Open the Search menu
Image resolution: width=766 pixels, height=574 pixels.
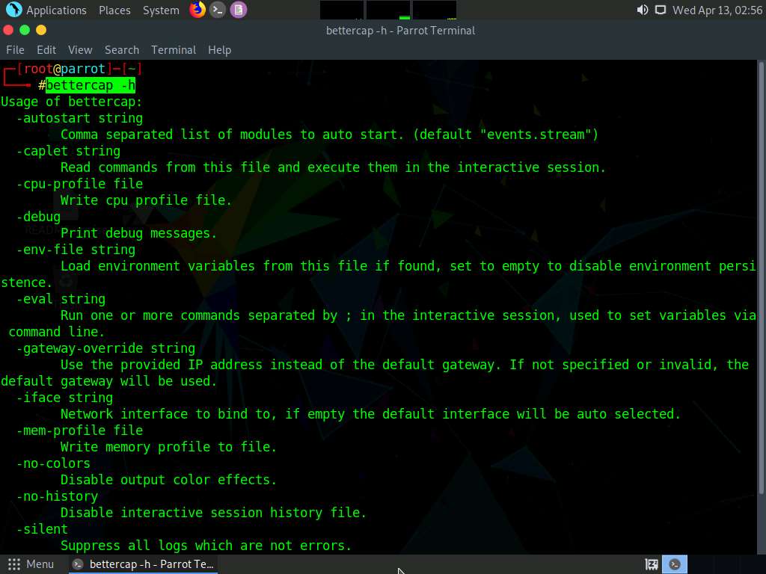(121, 49)
